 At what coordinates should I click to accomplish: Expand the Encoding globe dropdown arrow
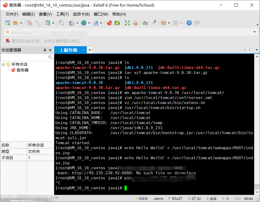[89, 23]
